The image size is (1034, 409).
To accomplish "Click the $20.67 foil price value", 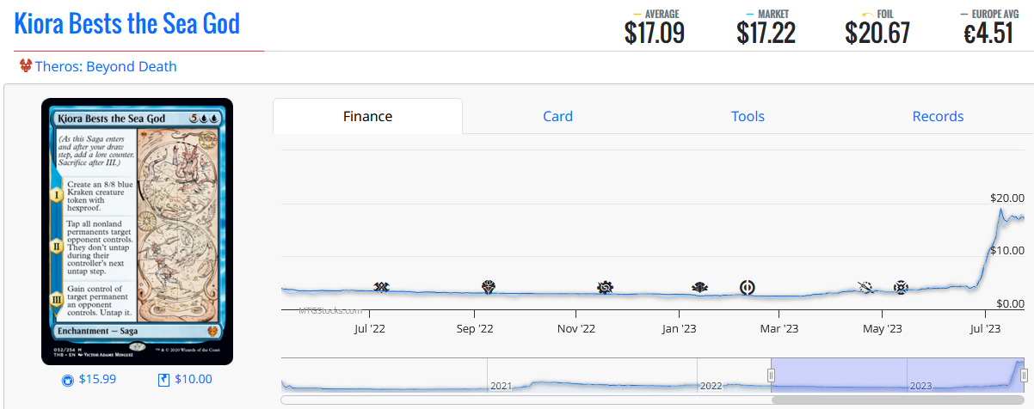I will pyautogui.click(x=877, y=33).
